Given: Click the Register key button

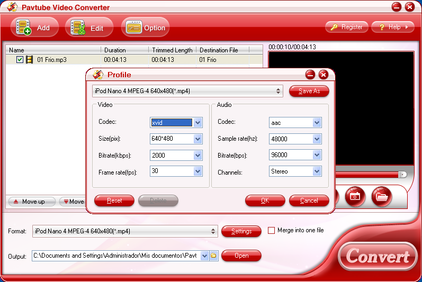Looking at the screenshot, I should [x=347, y=27].
